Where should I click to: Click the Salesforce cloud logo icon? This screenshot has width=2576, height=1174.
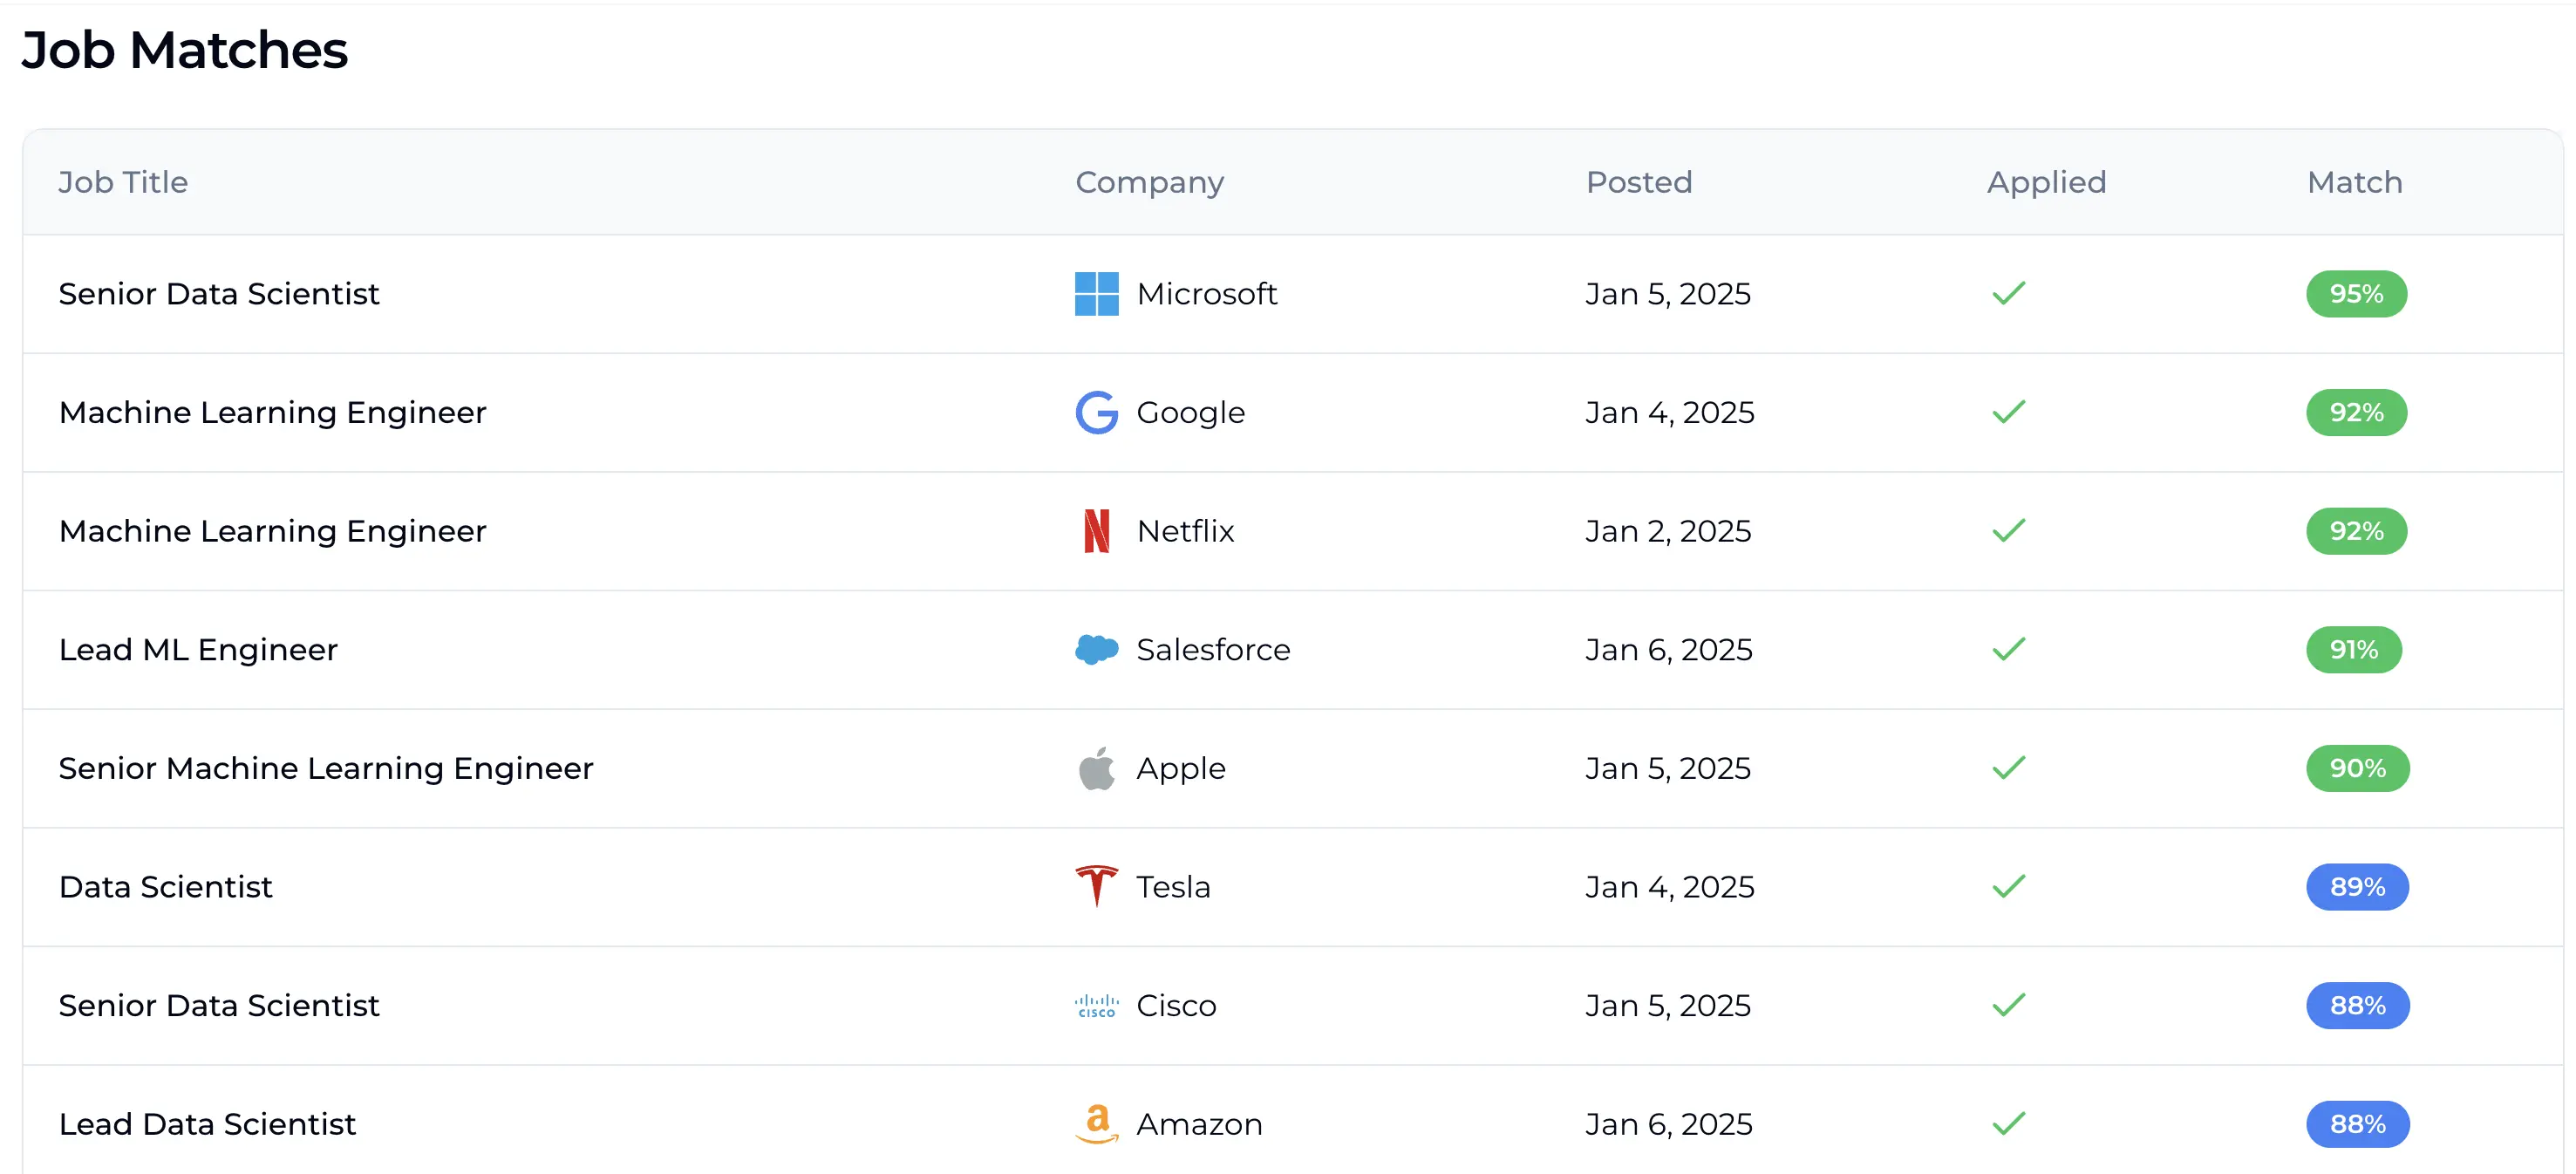1096,649
